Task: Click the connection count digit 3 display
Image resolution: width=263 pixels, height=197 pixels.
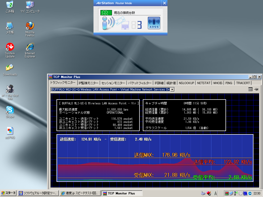Action: (x=140, y=25)
